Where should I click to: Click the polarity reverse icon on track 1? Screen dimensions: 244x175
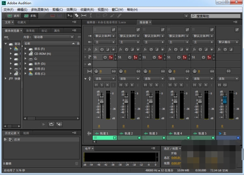point(113,29)
